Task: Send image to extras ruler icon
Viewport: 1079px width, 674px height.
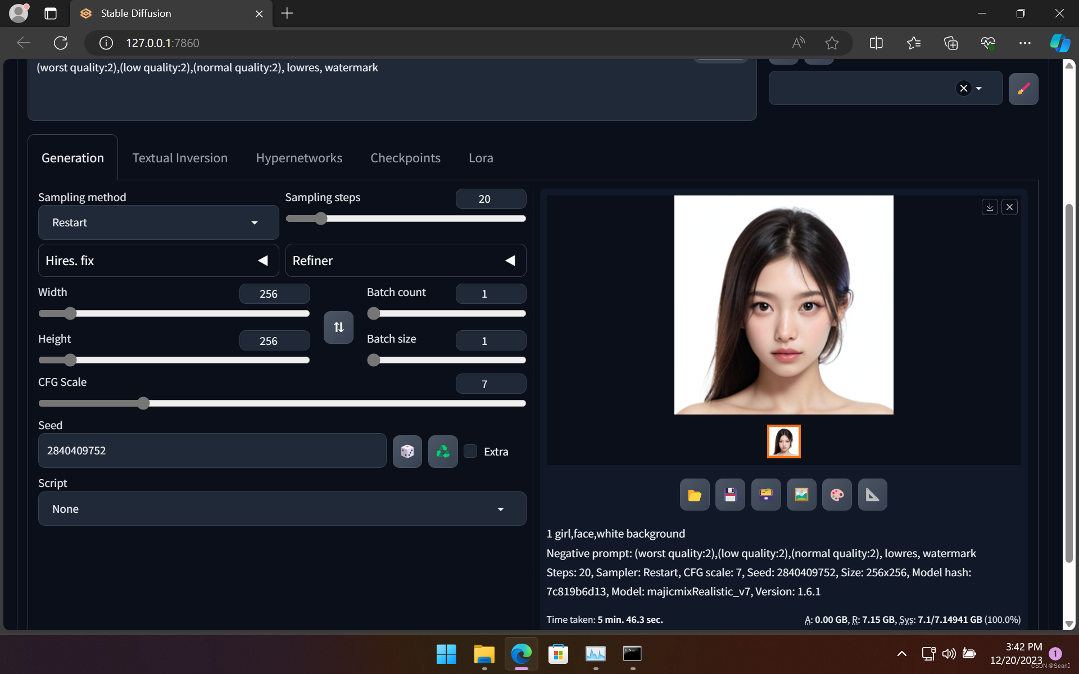Action: pos(872,495)
